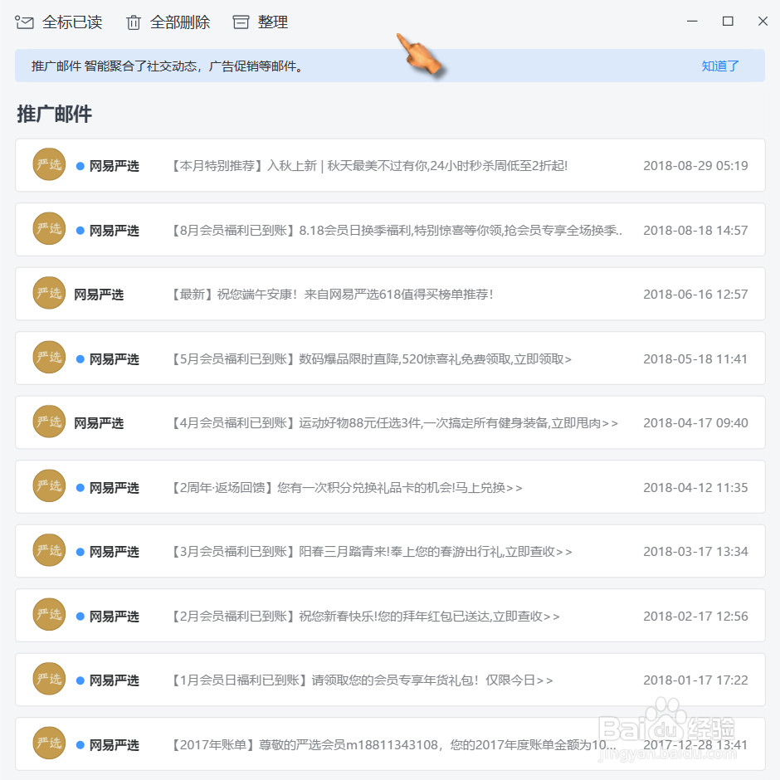Image resolution: width=780 pixels, height=780 pixels.
Task: Click date 2018-04-12 11:35
Action: (695, 488)
